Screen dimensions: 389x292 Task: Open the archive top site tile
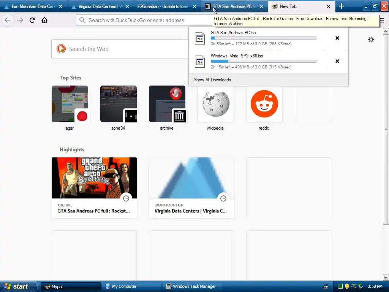click(x=167, y=104)
